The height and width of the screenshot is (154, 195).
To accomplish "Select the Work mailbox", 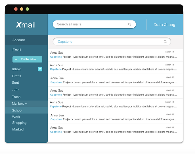I will pyautogui.click(x=16, y=117).
